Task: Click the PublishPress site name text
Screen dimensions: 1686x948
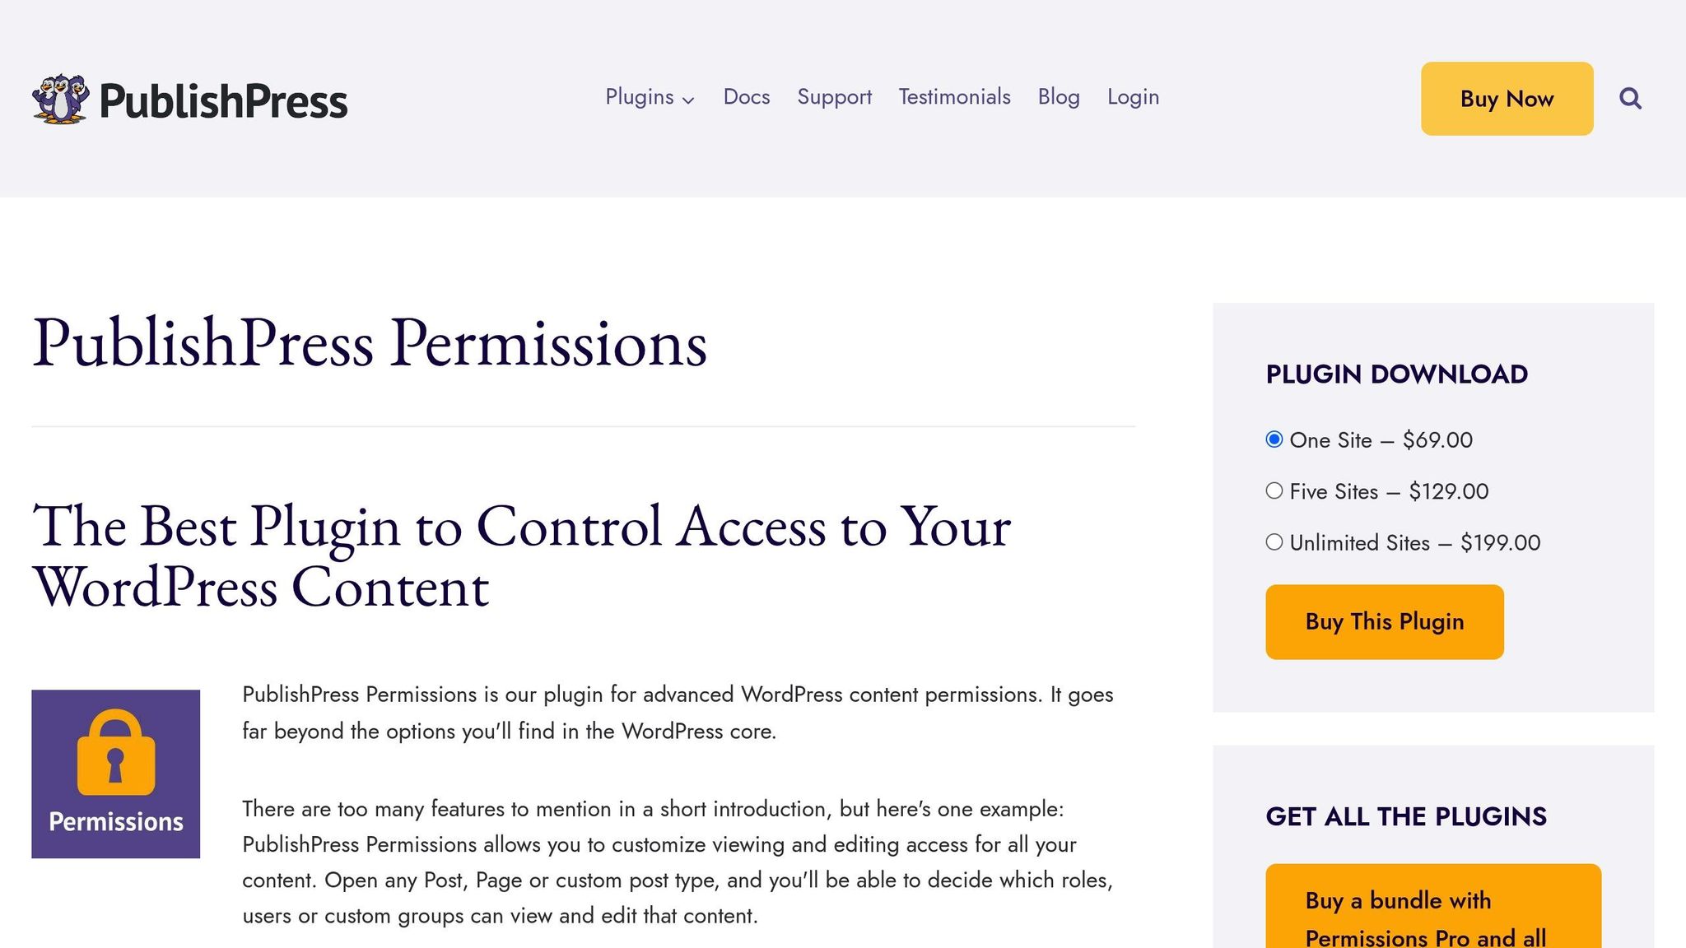Action: (x=223, y=100)
